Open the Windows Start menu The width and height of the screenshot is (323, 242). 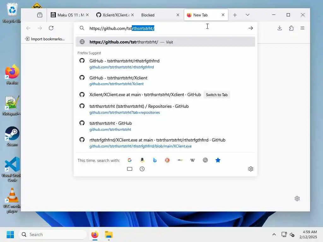pyautogui.click(x=10, y=234)
